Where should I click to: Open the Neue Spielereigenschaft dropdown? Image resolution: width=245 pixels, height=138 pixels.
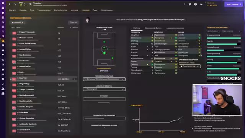[190, 66]
